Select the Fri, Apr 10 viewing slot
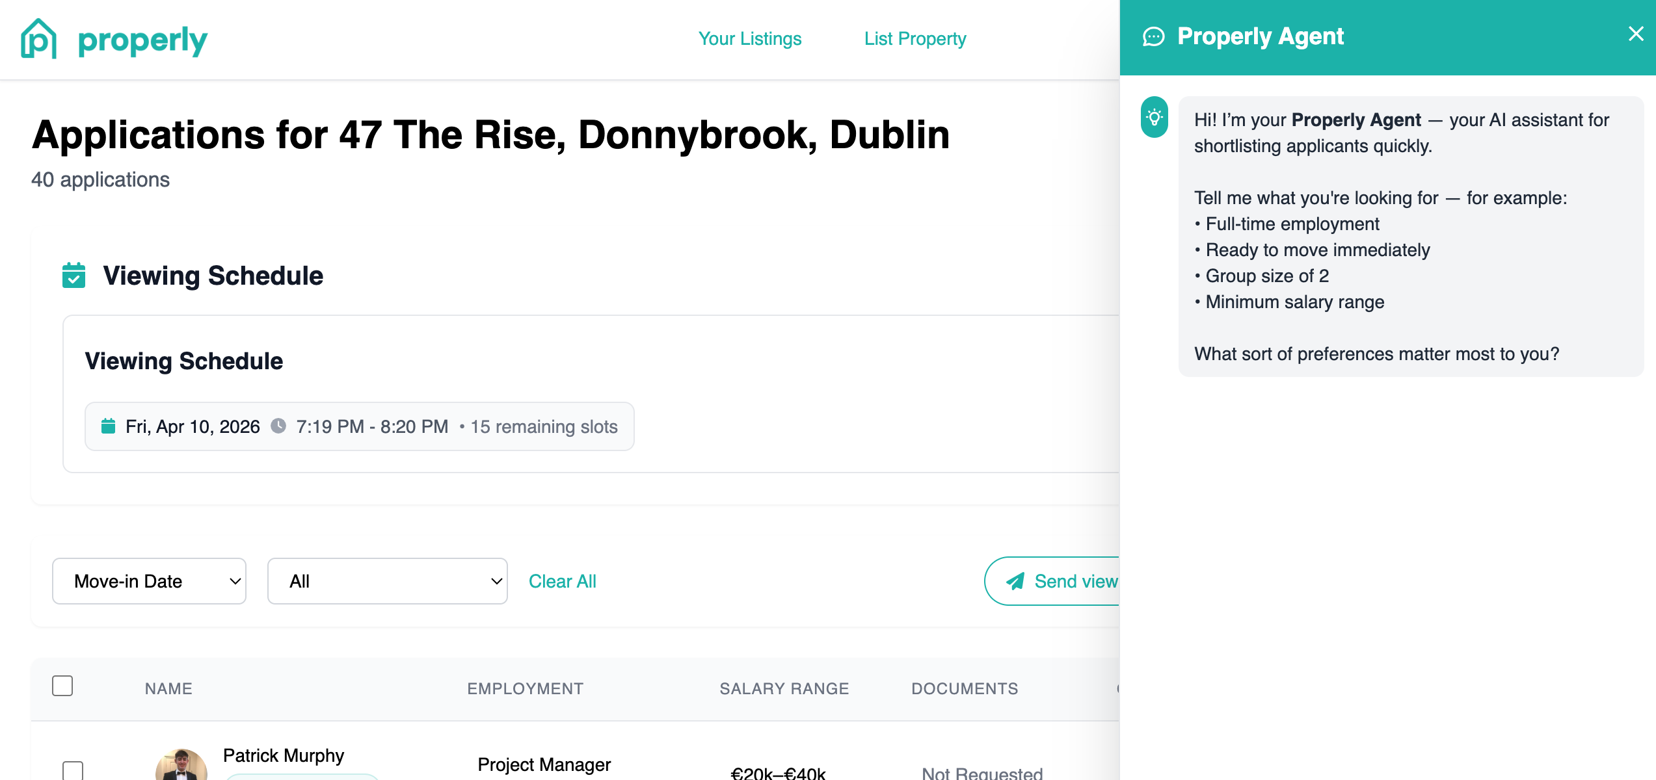This screenshot has width=1656, height=780. point(359,426)
